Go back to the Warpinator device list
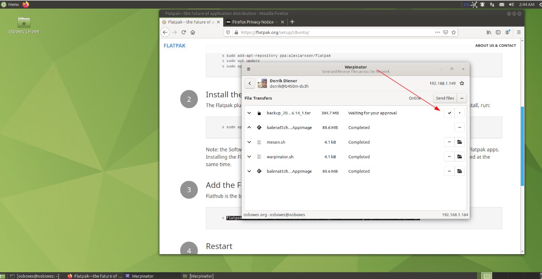The width and height of the screenshot is (542, 279). [250, 83]
